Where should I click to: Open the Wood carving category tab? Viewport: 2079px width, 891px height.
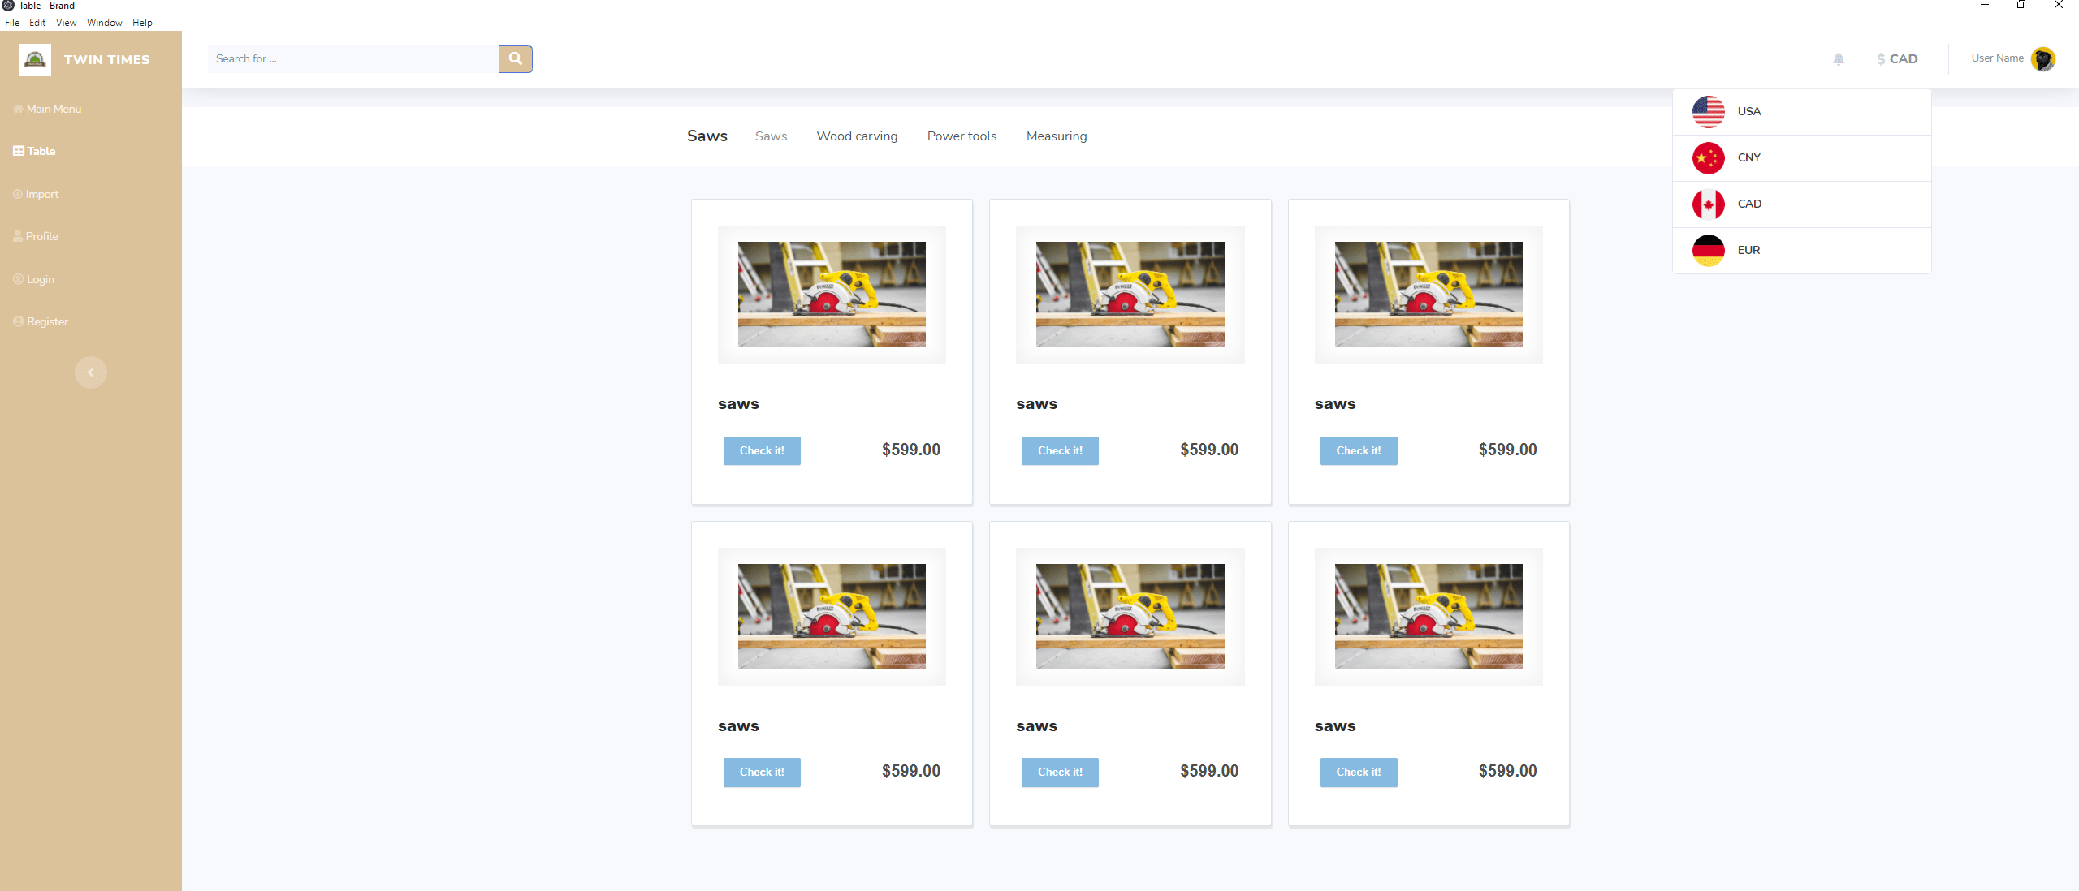(857, 136)
